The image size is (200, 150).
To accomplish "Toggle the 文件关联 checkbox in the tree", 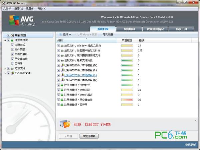I will pyautogui.click(x=13, y=49).
